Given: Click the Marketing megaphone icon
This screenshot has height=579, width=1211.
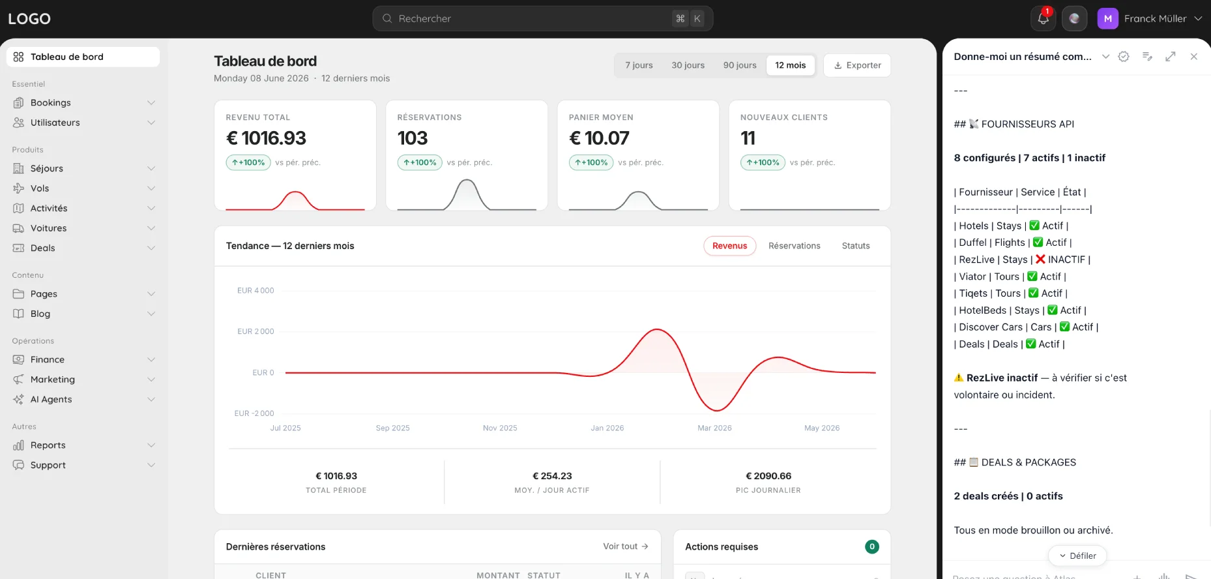Looking at the screenshot, I should [x=18, y=379].
